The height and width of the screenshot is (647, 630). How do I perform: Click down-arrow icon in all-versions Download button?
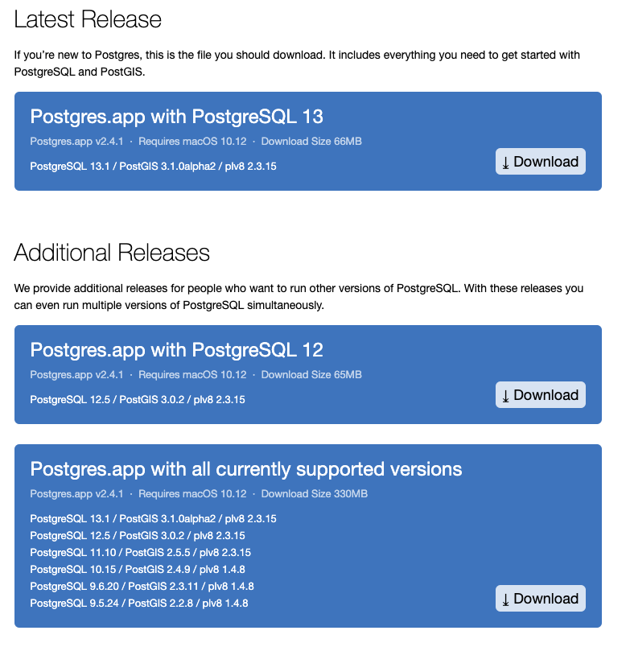(505, 600)
